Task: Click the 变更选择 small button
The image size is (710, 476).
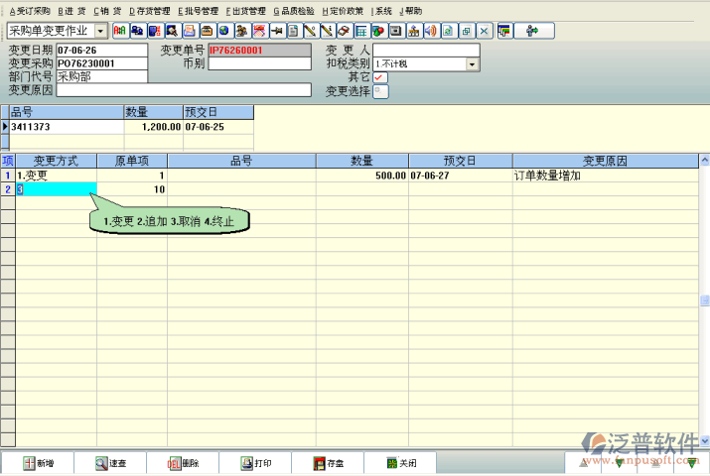Action: click(x=380, y=91)
